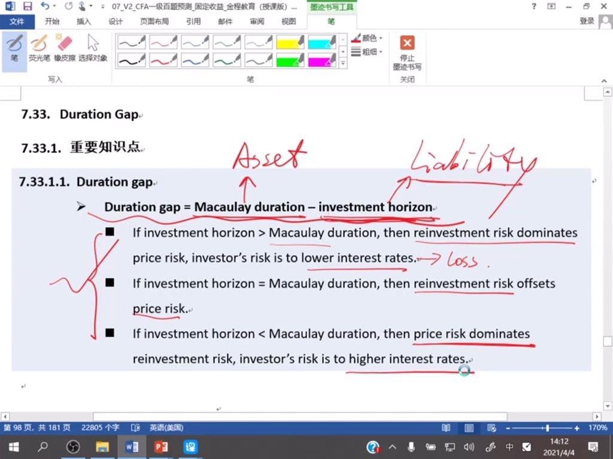Screen dimensions: 613x459
Task: Click the Save icon in title bar
Action: [x=28, y=7]
